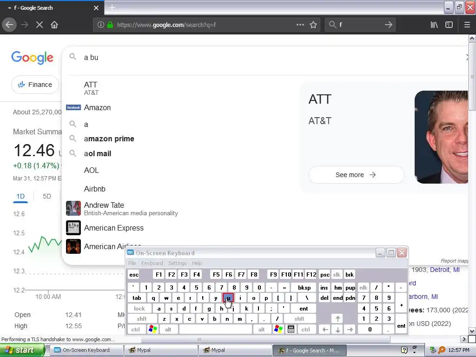Switch to On-Screen Keyboard taskbar item

point(86,350)
